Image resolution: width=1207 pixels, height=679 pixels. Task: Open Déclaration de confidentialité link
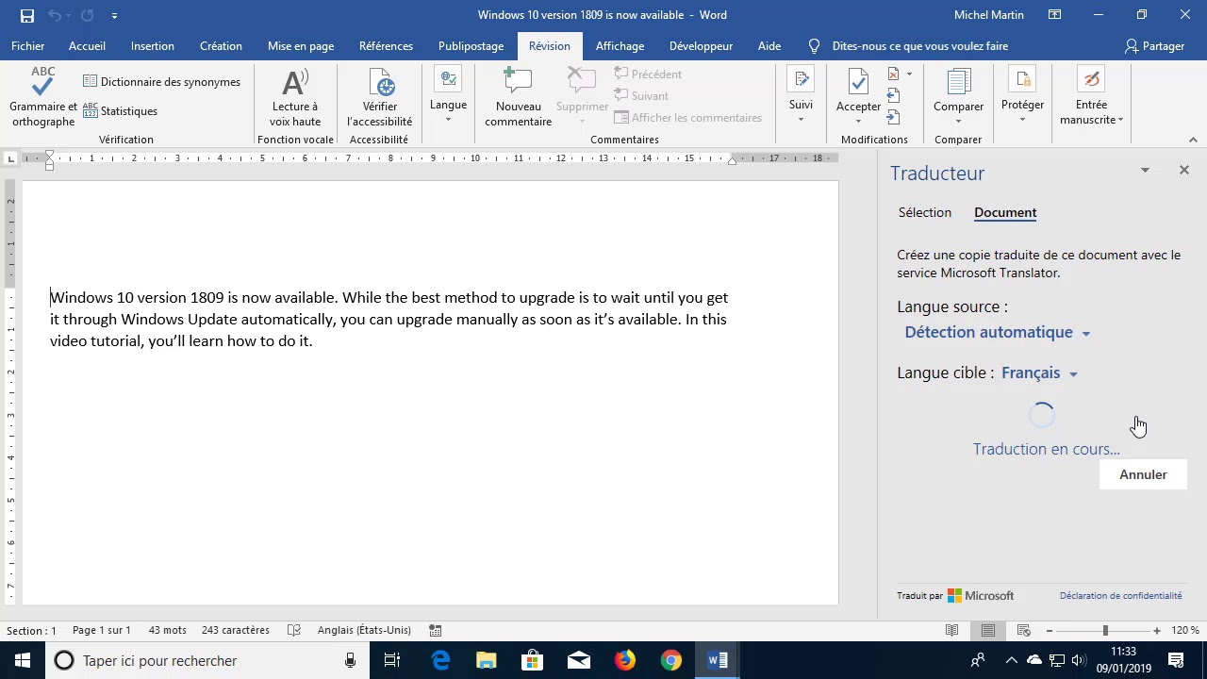(1120, 595)
